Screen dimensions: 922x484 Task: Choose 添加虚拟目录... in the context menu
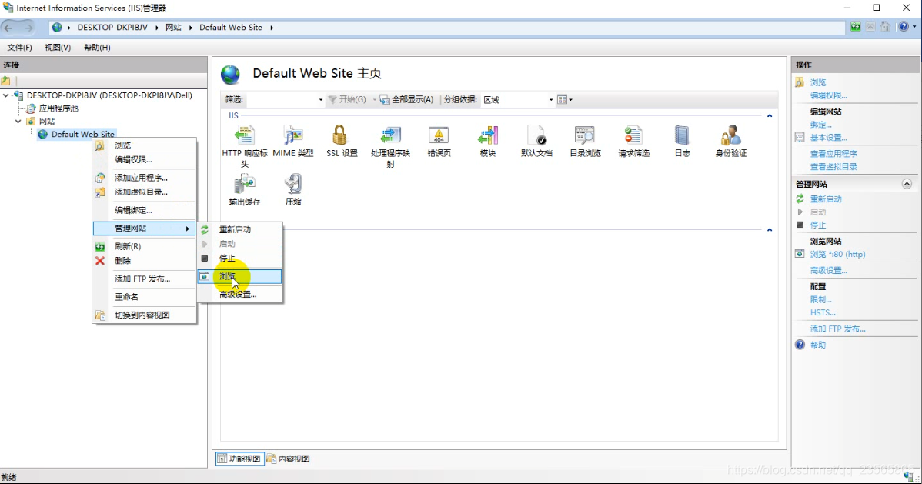(x=145, y=192)
